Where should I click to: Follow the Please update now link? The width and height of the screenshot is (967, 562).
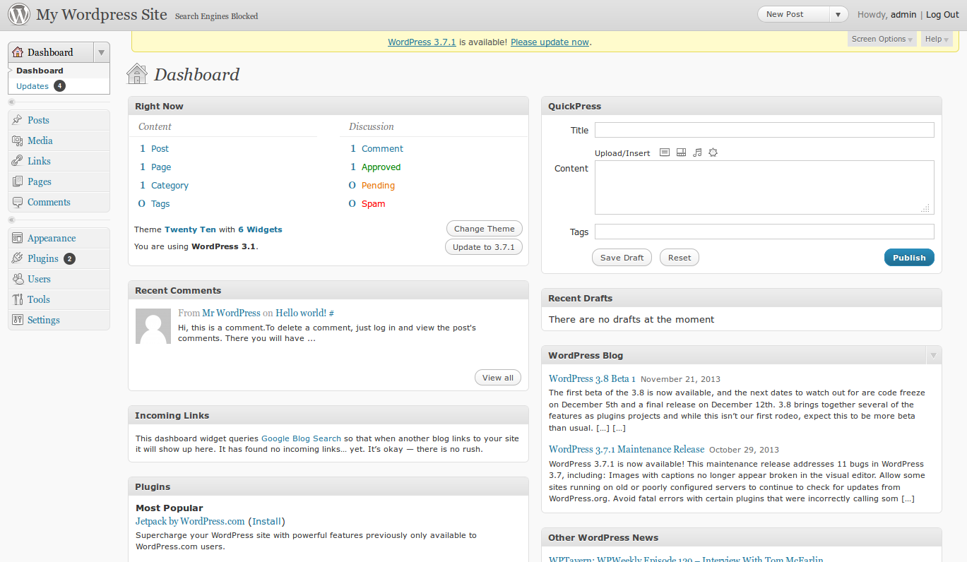pyautogui.click(x=550, y=42)
